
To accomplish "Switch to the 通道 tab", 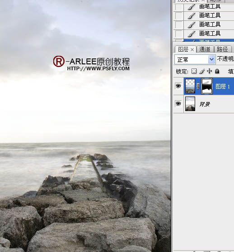I will pyautogui.click(x=205, y=49).
